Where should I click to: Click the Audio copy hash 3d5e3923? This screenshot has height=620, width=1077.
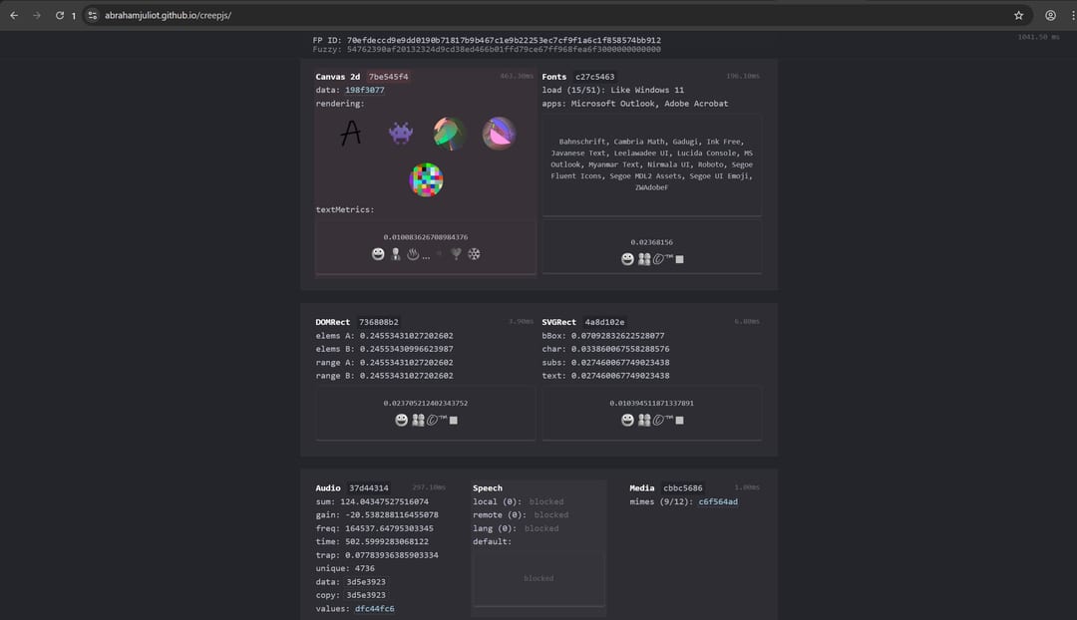[x=365, y=595]
